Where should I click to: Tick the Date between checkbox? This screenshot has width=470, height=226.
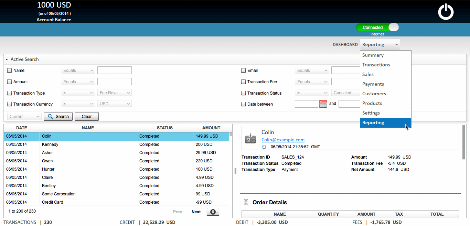(x=244, y=104)
